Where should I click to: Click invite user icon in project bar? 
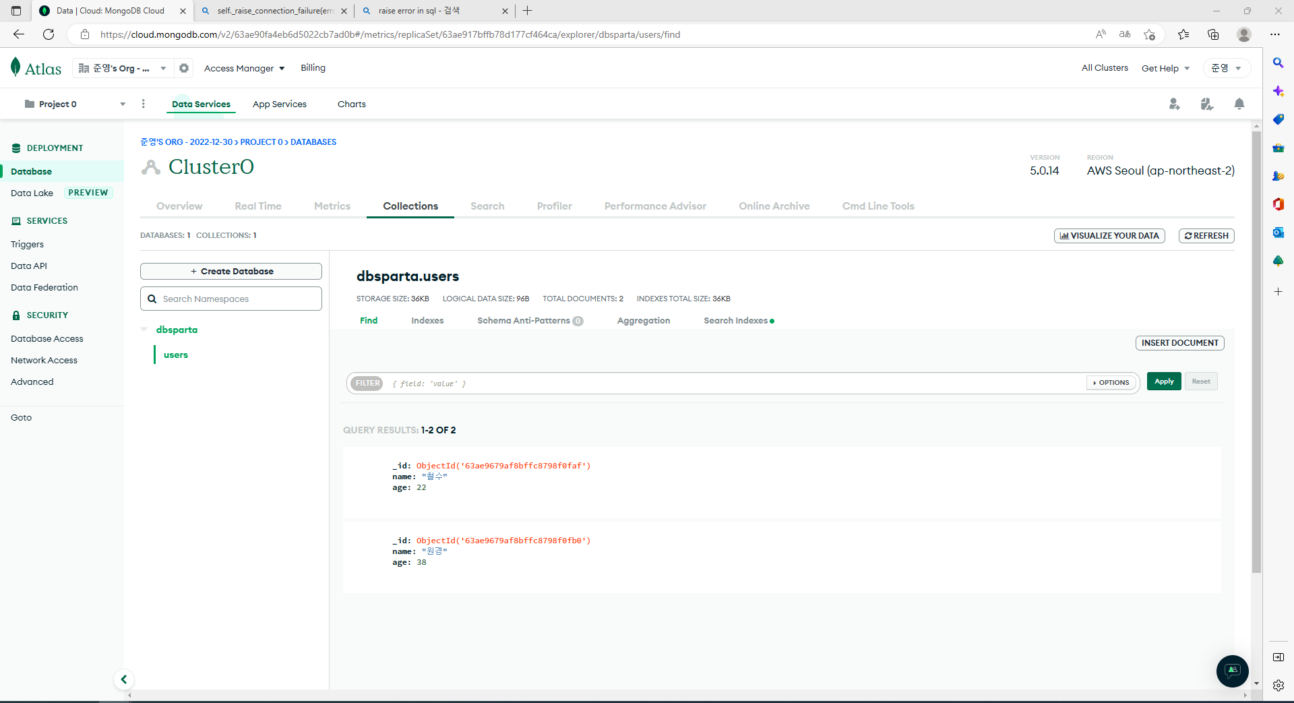coord(1175,104)
